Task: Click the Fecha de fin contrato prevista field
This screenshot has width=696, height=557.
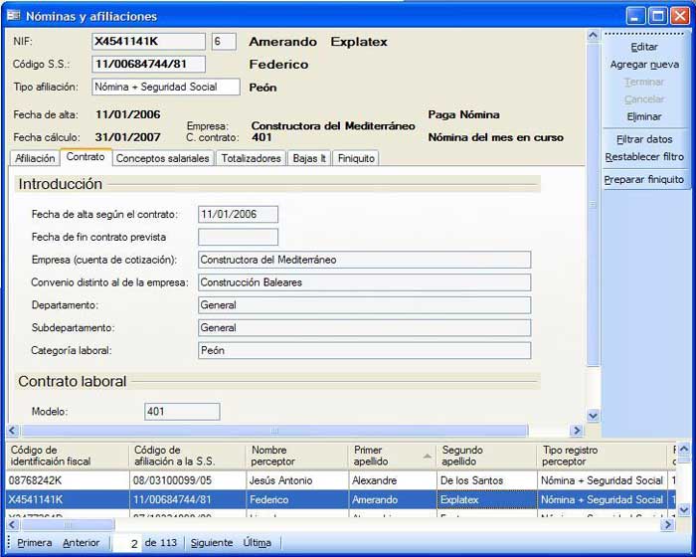Action: click(x=238, y=237)
